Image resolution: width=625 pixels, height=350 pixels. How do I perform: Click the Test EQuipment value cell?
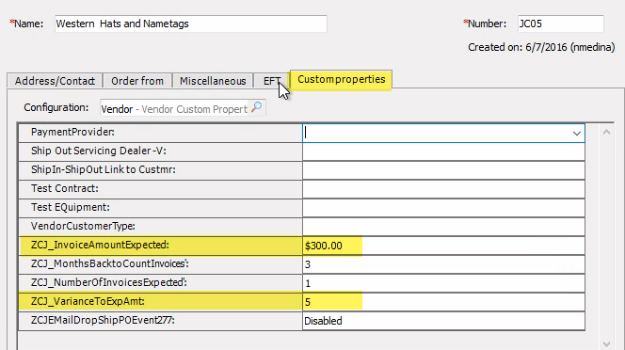tap(443, 208)
